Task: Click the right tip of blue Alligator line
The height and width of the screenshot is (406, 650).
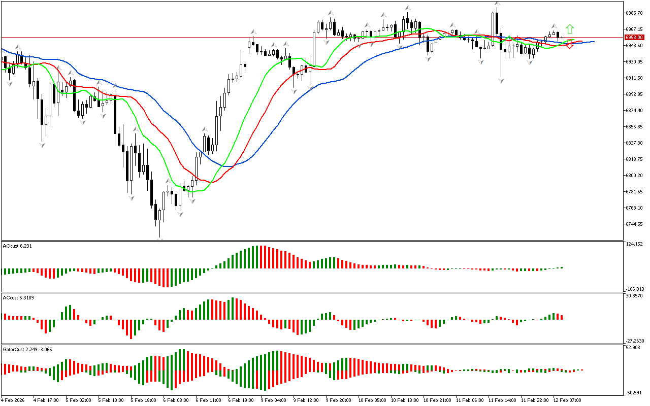Action: (x=594, y=41)
